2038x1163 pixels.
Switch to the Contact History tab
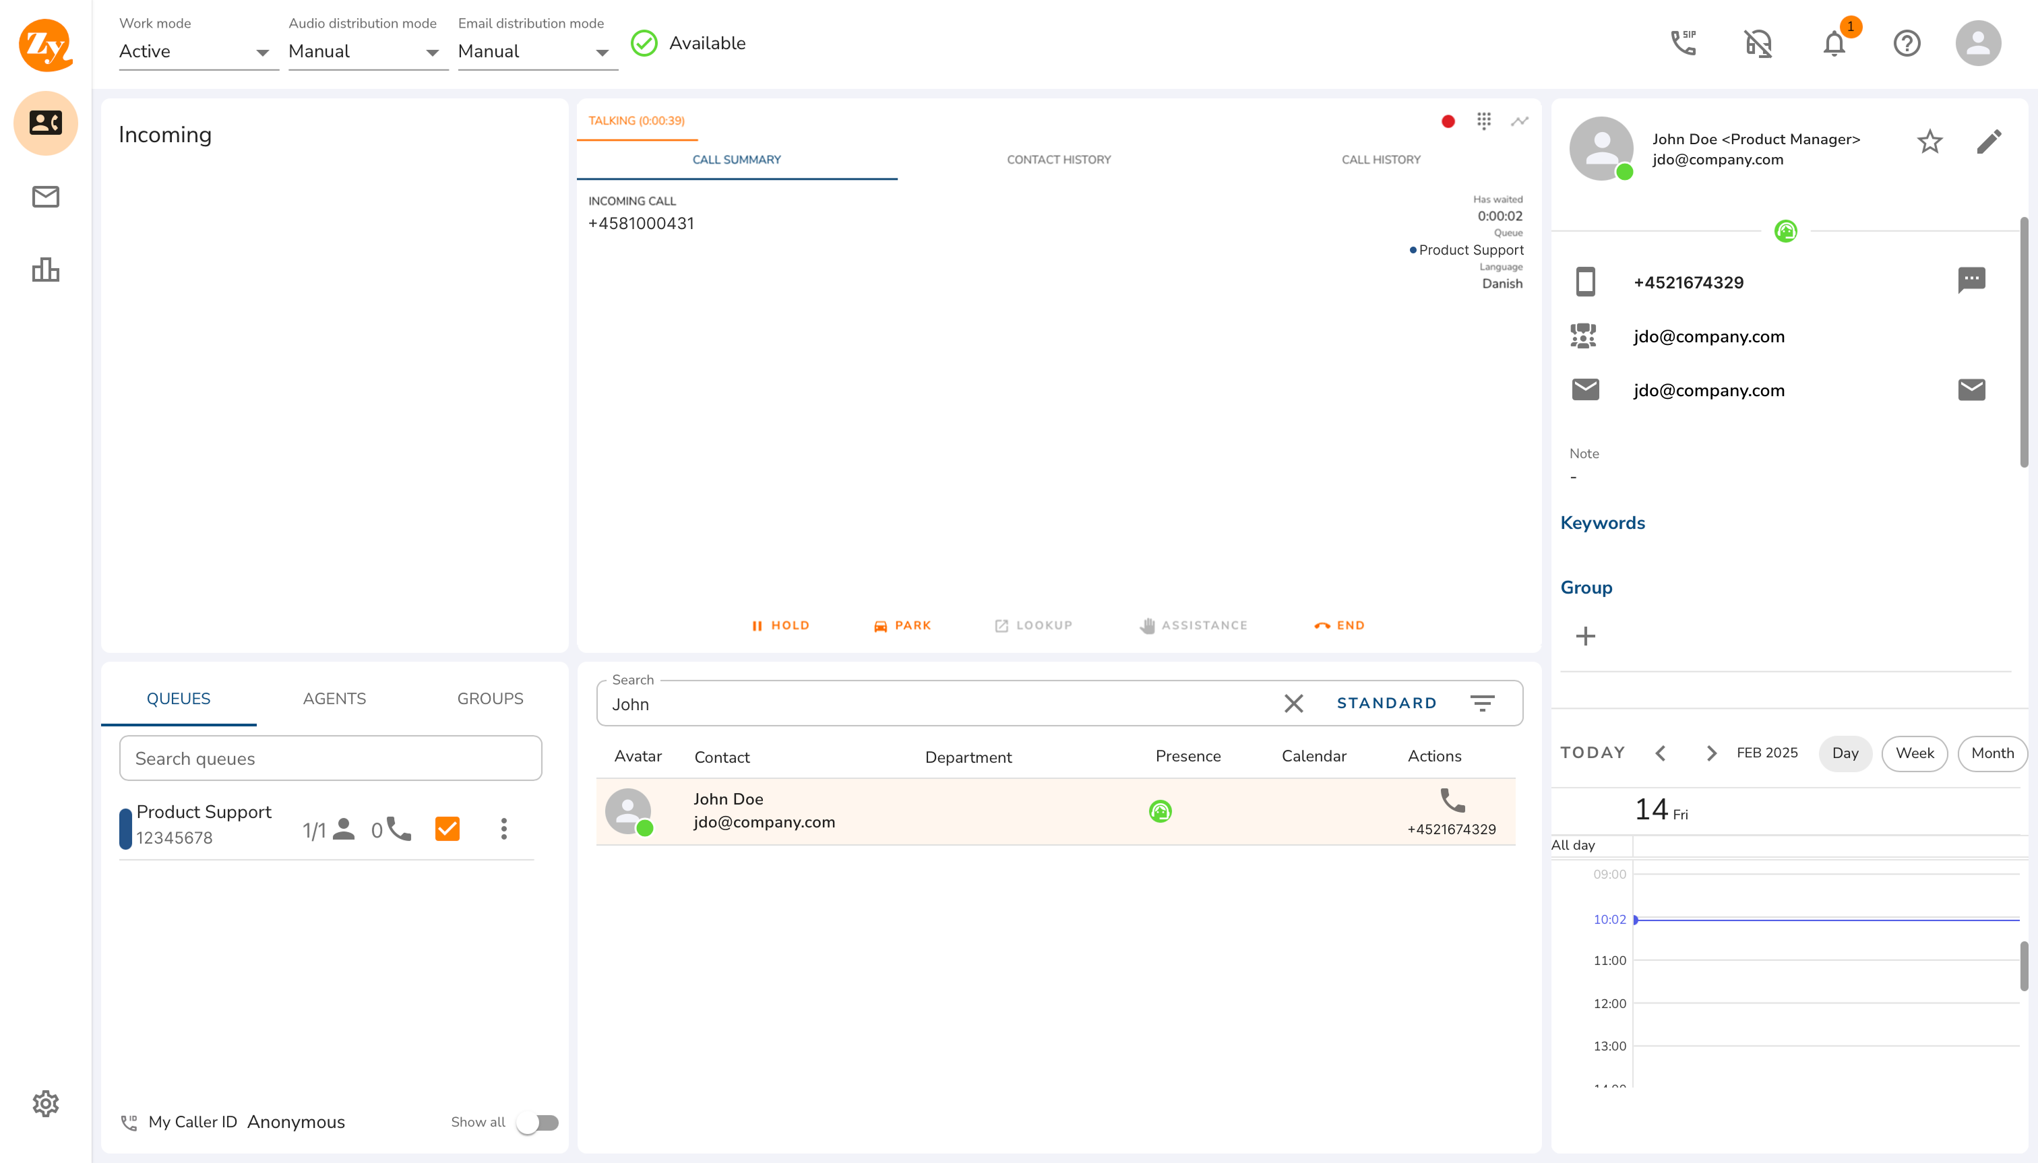point(1059,160)
